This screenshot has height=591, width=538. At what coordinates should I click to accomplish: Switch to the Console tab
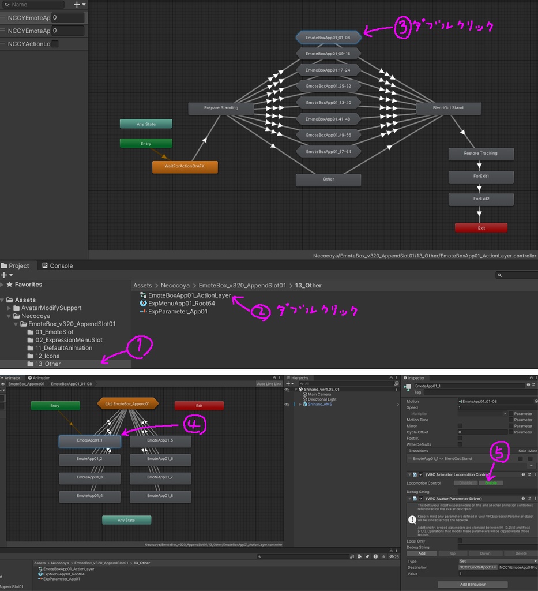(x=56, y=265)
